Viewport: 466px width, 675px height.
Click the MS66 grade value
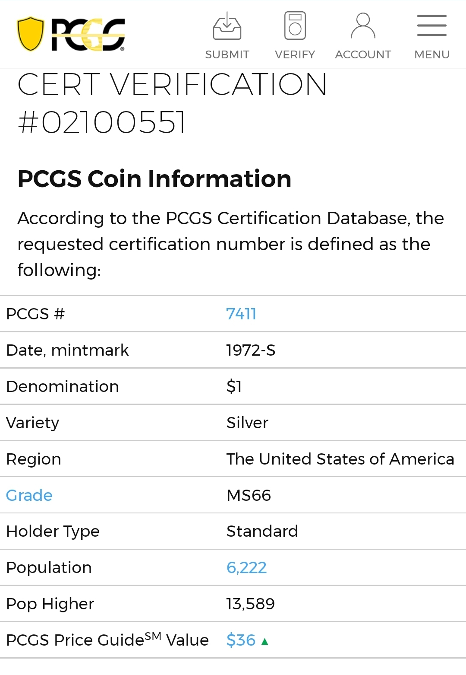[249, 495]
